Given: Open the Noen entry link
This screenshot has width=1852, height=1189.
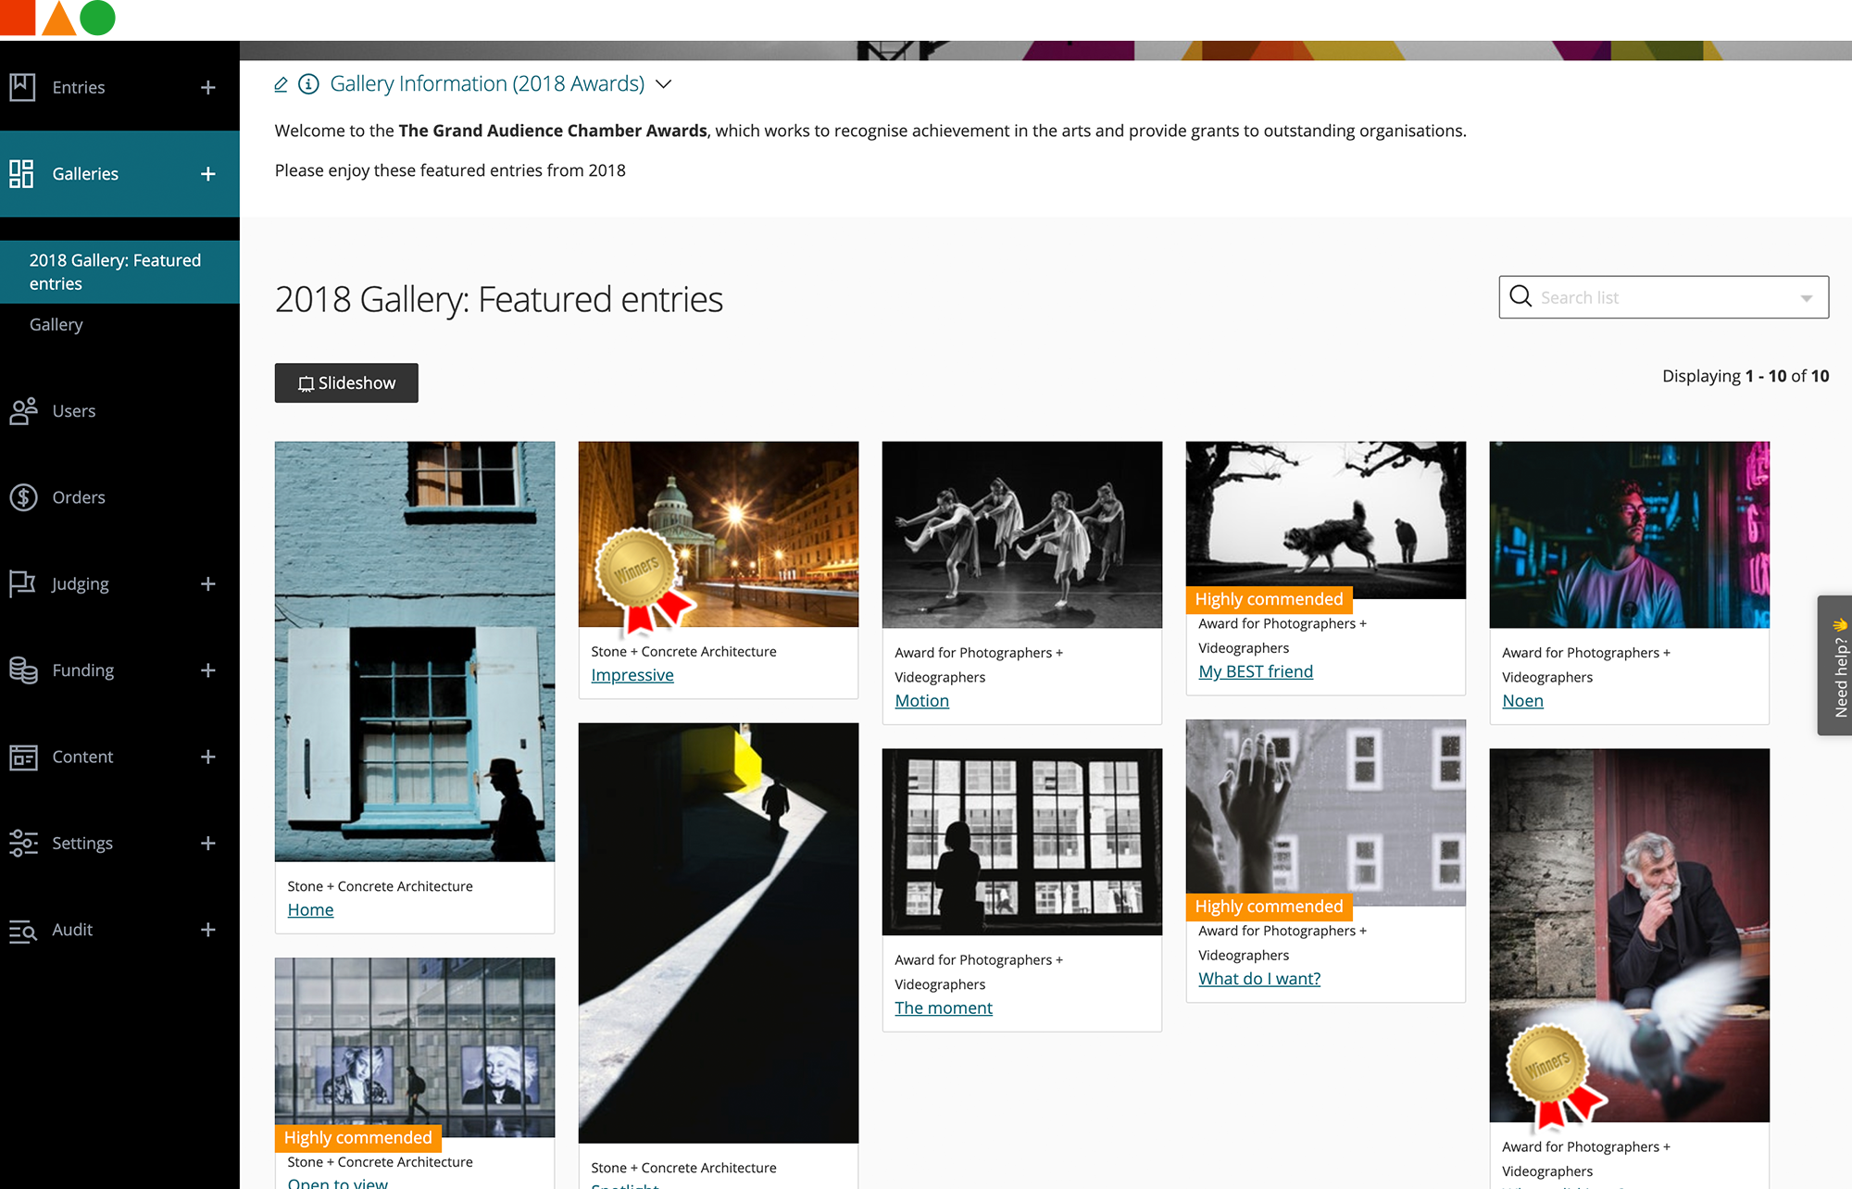Looking at the screenshot, I should [x=1522, y=701].
